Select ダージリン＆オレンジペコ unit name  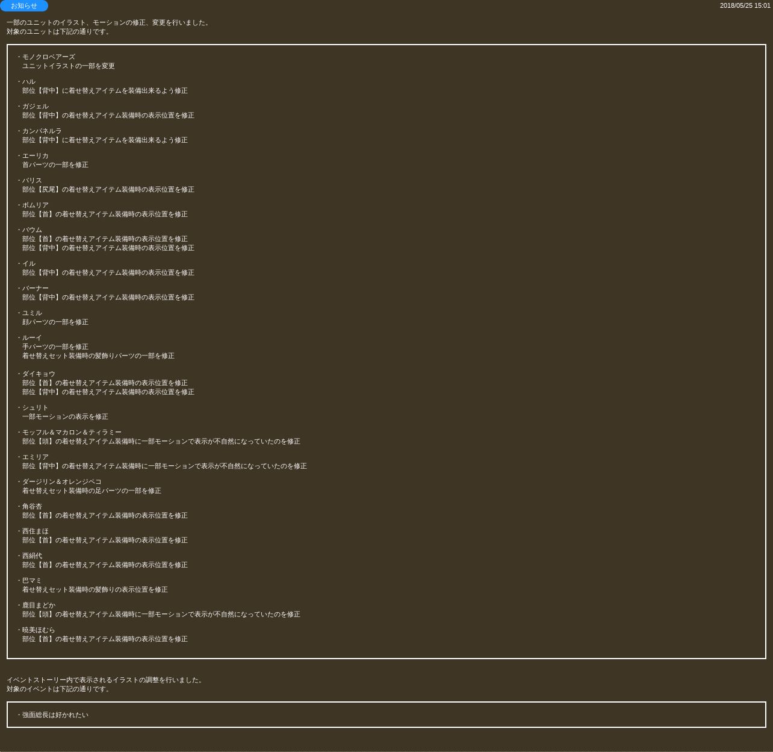coord(62,482)
